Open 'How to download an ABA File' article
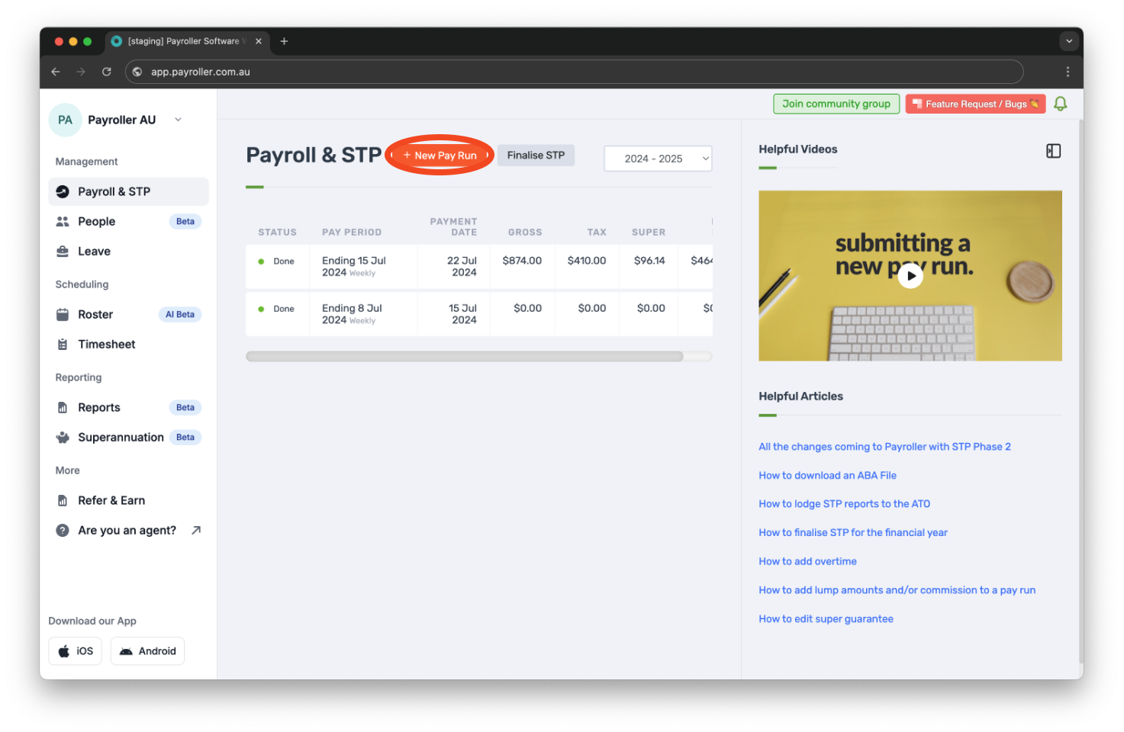The image size is (1124, 732). [x=827, y=475]
